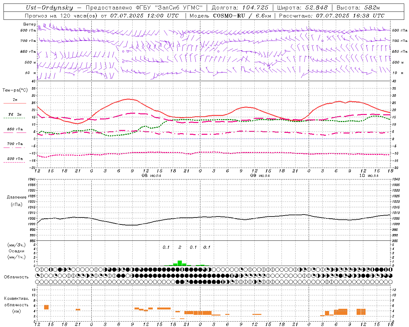Click the (мм/3ч.) precipitation unit label
The height and width of the screenshot is (327, 409).
[16, 245]
